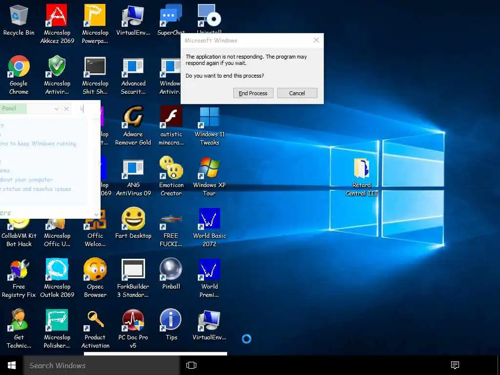Open Task View from the taskbar
The height and width of the screenshot is (375, 500).
pos(191,365)
